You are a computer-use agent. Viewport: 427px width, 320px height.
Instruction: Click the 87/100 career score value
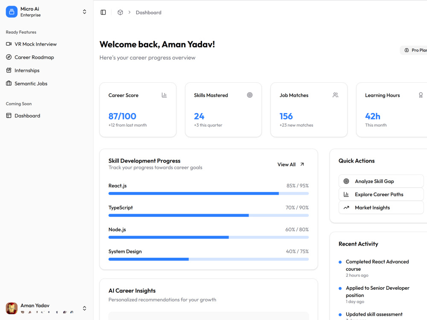122,116
